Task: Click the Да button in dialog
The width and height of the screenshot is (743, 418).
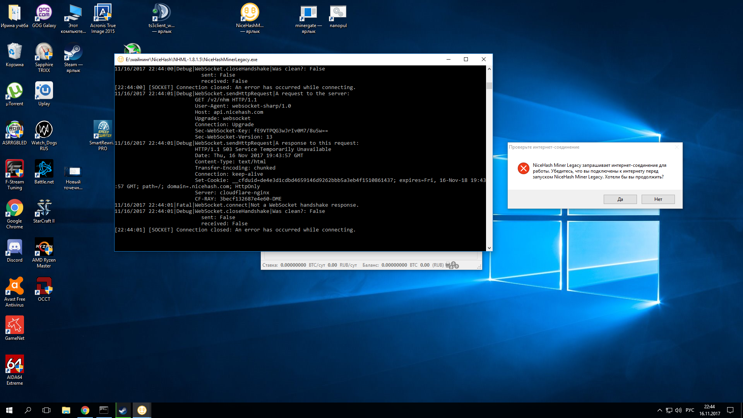Action: click(620, 199)
